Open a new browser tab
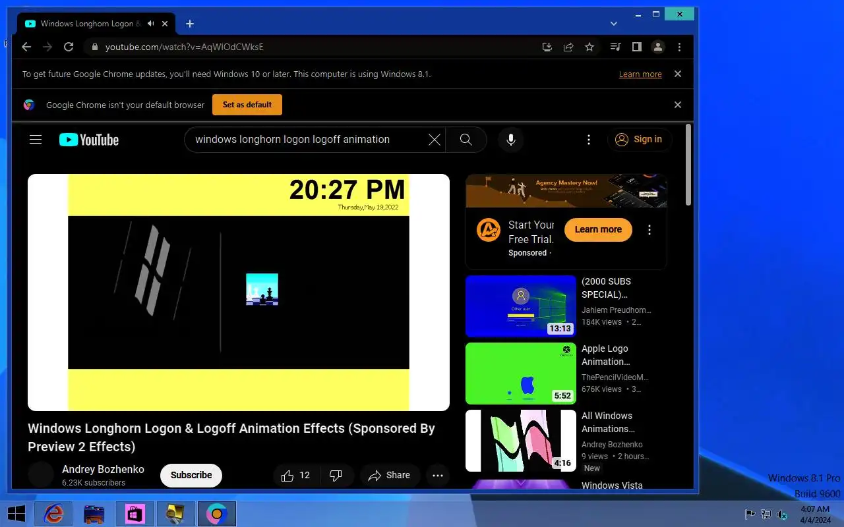Viewport: 844px width, 527px height. pyautogui.click(x=190, y=24)
